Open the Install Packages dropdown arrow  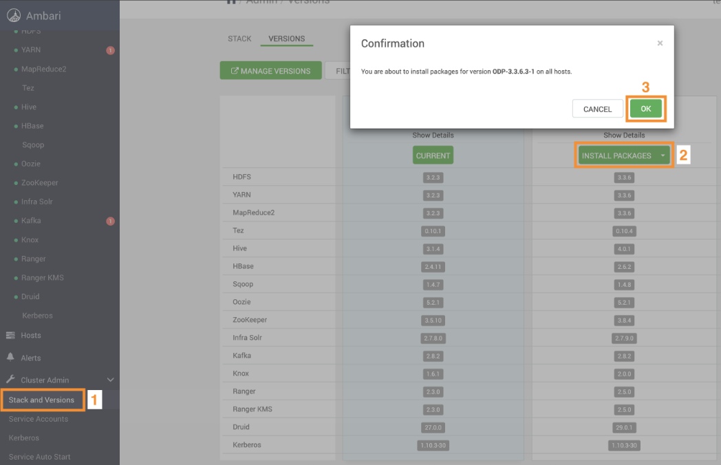pos(663,156)
